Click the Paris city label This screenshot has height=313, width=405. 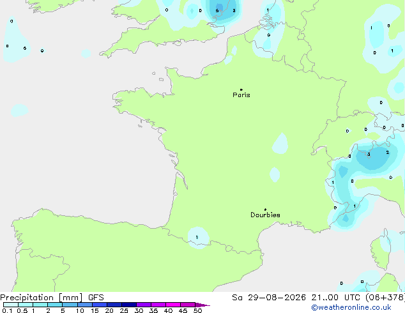241,95
